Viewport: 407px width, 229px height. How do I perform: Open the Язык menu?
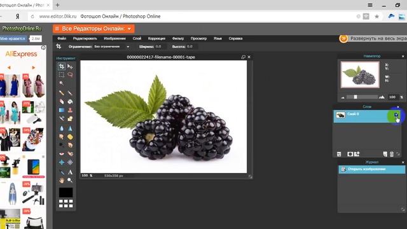tap(217, 38)
